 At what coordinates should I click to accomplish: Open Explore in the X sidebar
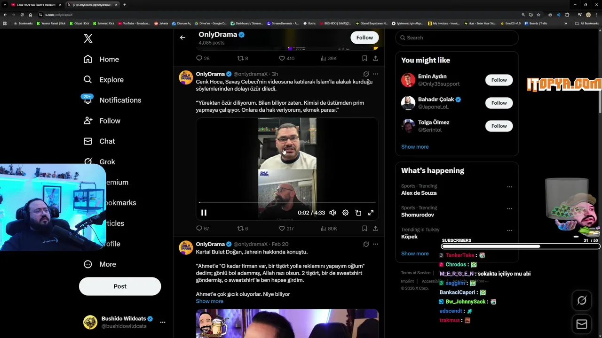click(103, 80)
